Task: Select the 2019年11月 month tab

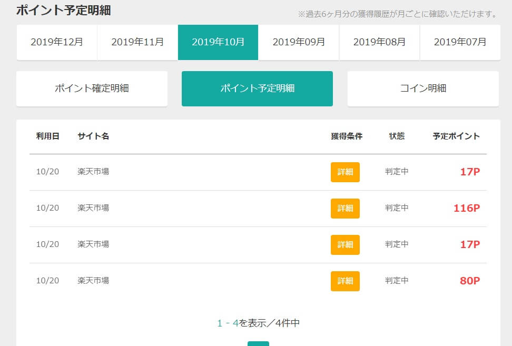Action: point(137,42)
